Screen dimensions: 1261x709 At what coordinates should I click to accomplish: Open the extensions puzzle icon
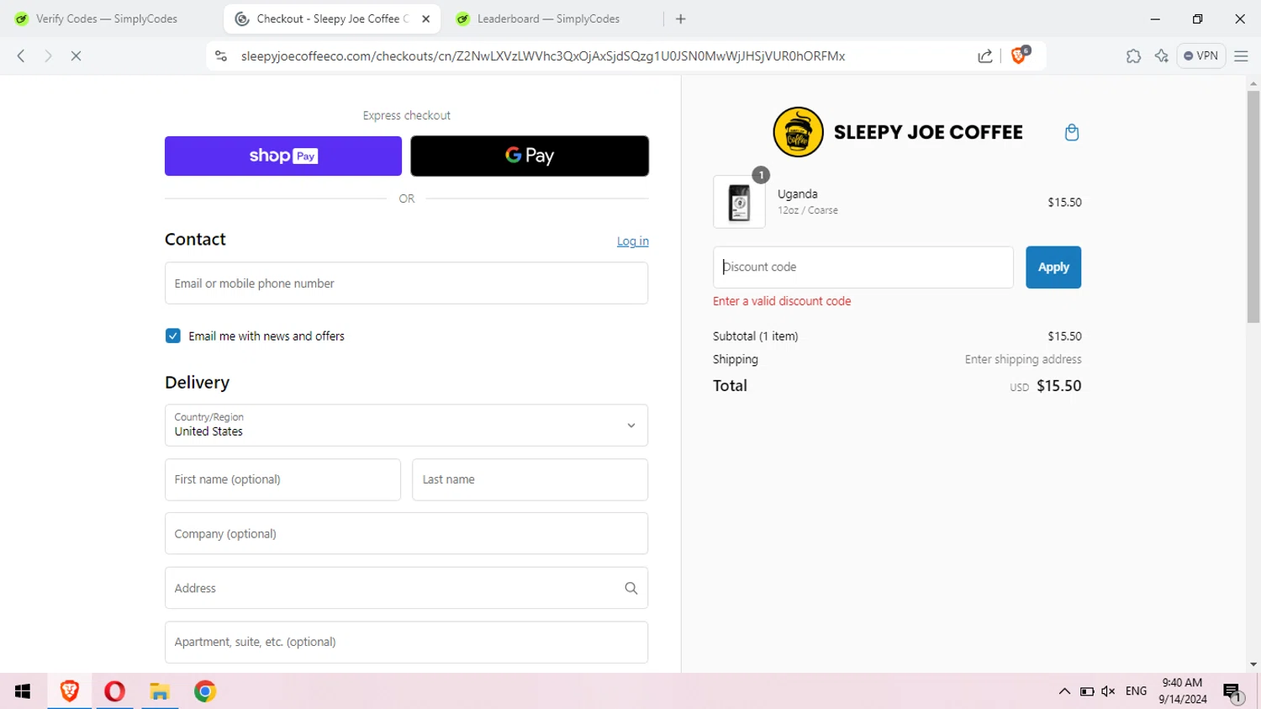[x=1133, y=56]
